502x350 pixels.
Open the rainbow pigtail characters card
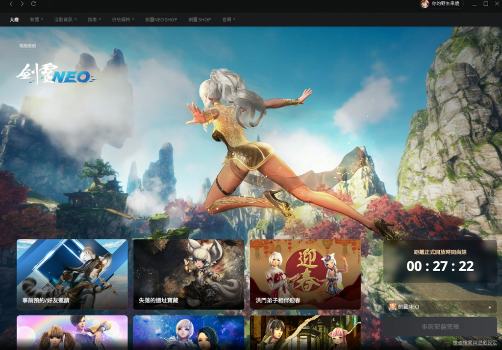pos(72,332)
